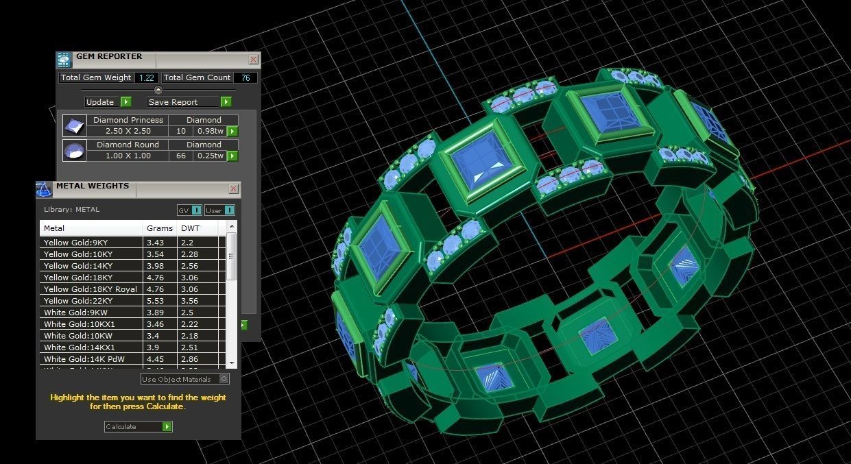Click the 5.53 grams cell
The image size is (851, 464).
[160, 301]
